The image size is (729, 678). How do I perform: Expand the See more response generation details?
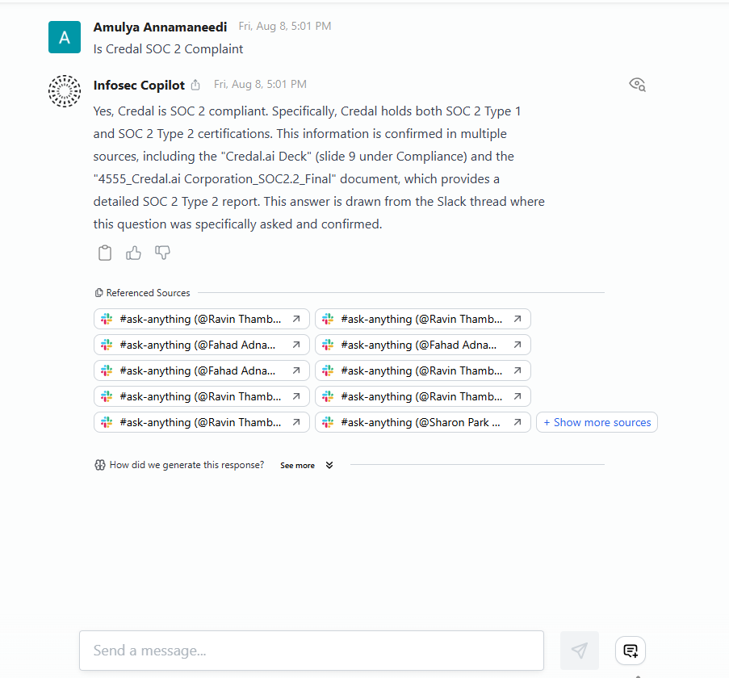(295, 465)
